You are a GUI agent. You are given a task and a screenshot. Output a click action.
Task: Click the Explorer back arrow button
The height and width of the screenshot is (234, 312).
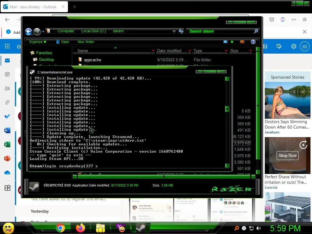pos(28,31)
